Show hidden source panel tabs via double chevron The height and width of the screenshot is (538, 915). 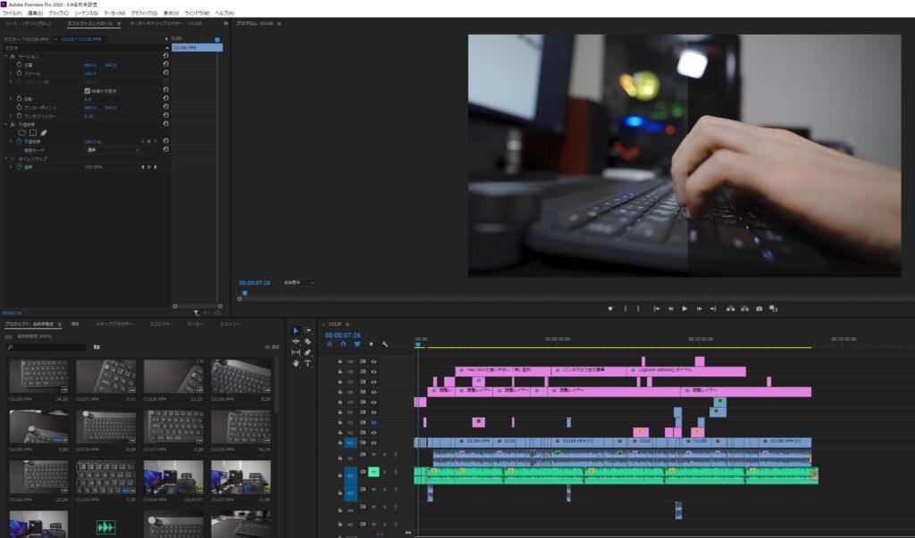(x=226, y=23)
